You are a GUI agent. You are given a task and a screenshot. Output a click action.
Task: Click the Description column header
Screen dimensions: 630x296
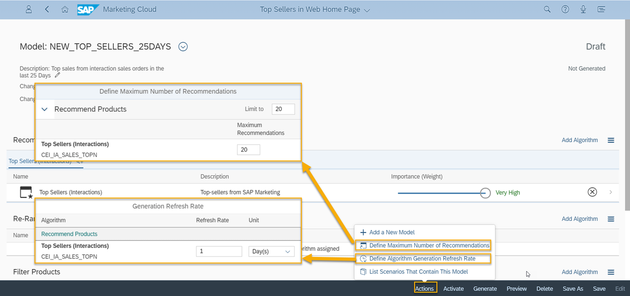pos(215,177)
